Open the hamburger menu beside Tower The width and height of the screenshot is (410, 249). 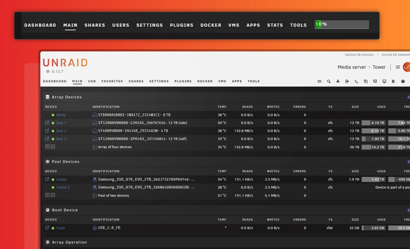tap(398, 67)
